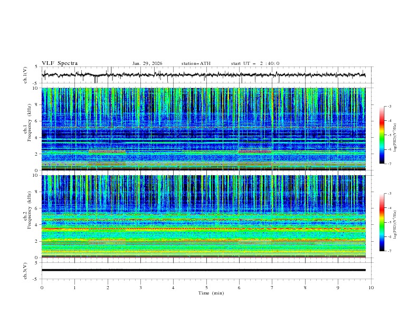Click the ch.1 spectrogram color bar

click(382, 135)
